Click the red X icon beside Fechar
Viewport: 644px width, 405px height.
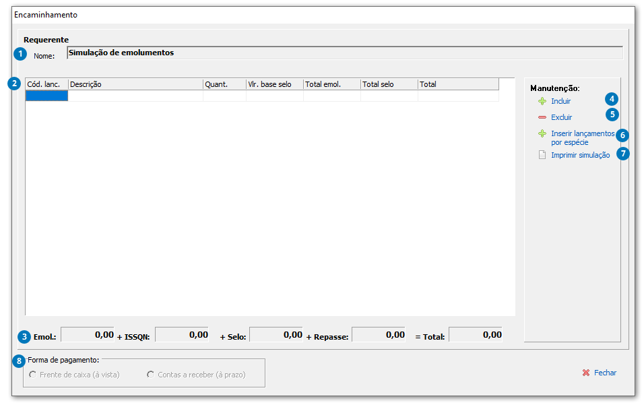[x=585, y=373]
